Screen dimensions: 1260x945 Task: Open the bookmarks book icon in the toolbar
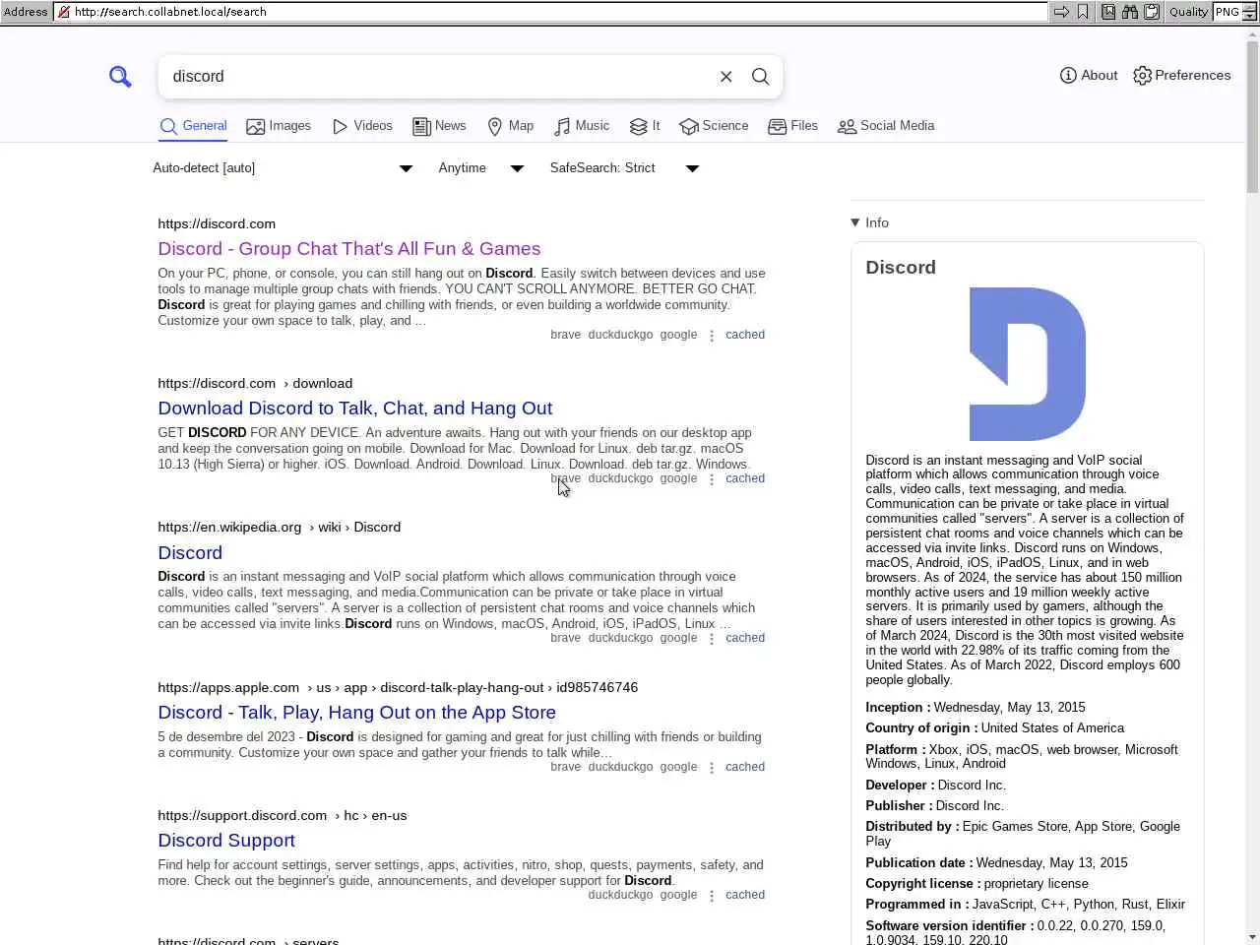pos(1108,12)
